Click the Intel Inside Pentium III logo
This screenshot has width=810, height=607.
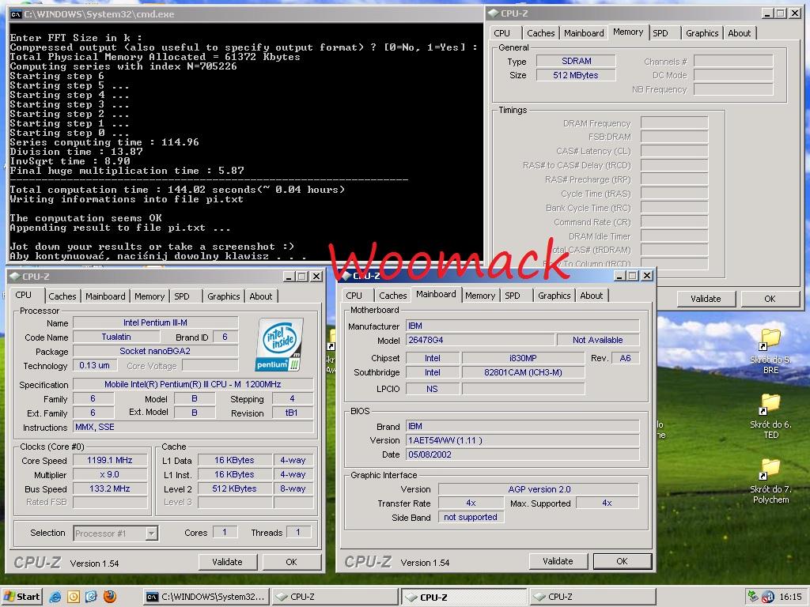pyautogui.click(x=279, y=345)
